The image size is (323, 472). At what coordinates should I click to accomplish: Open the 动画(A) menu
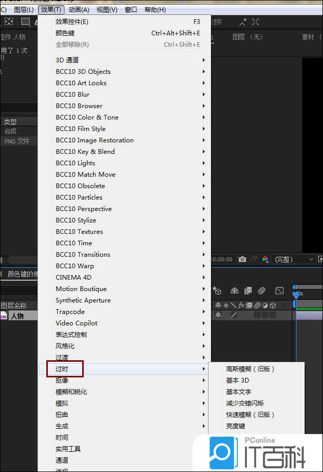(x=79, y=10)
